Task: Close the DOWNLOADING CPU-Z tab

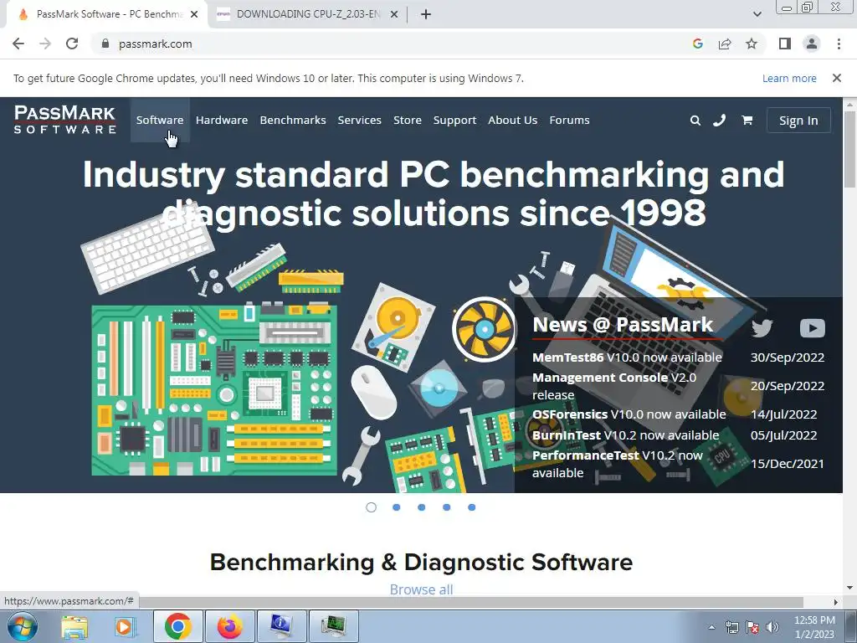Action: click(x=394, y=14)
